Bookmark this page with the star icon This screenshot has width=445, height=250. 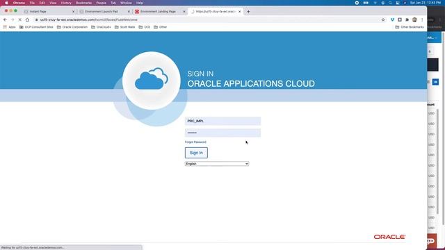point(383,19)
